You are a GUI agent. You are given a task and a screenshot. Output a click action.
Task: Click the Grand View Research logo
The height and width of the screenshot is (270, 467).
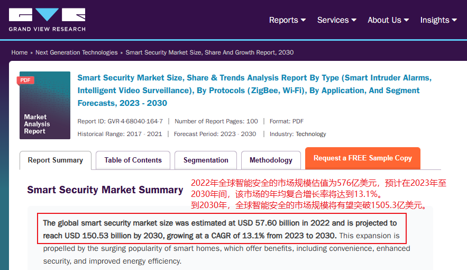tap(47, 20)
